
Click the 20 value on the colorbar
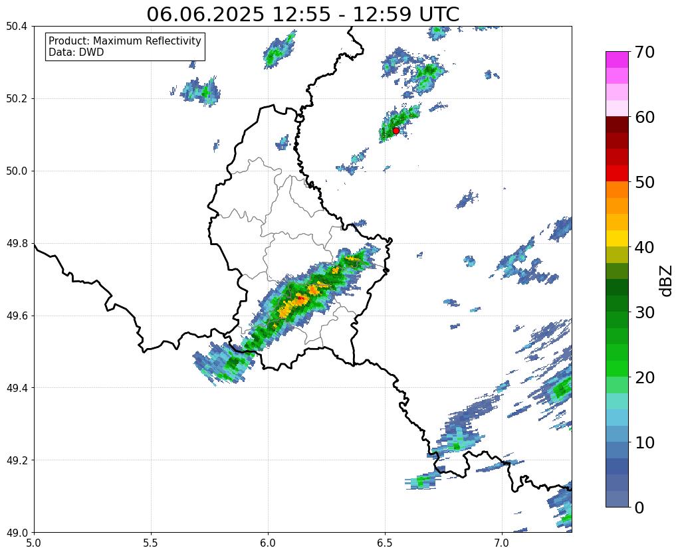[645, 377]
